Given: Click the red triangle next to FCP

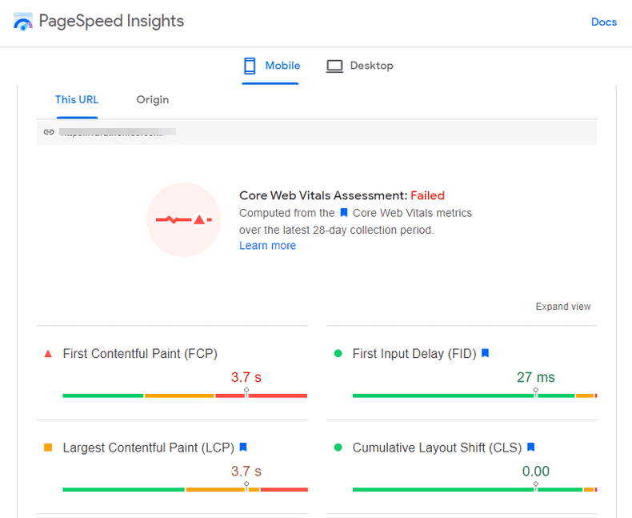Looking at the screenshot, I should [x=48, y=354].
